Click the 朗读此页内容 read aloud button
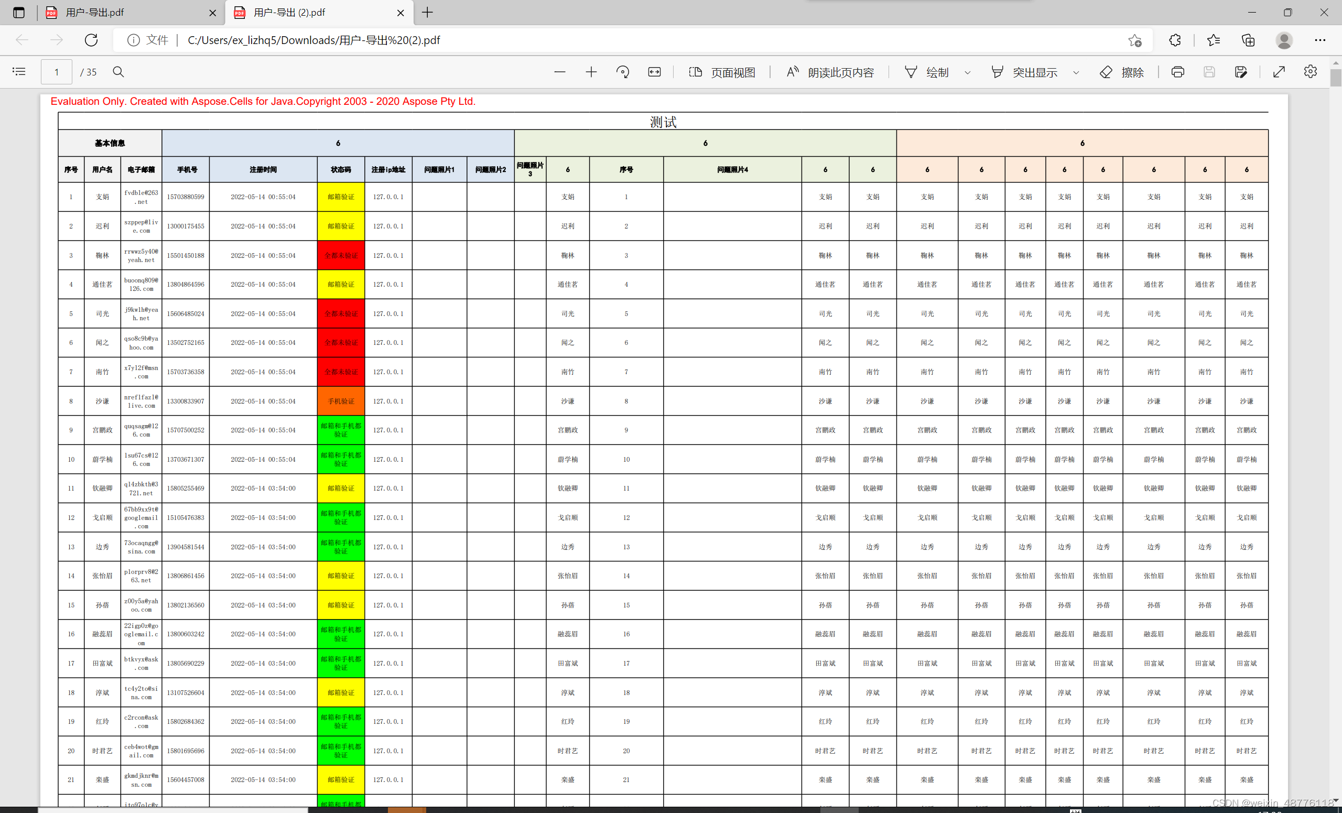 (x=830, y=72)
